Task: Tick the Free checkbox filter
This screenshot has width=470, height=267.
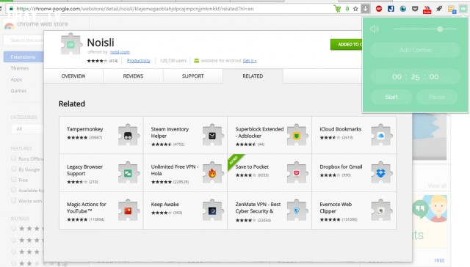Action: coord(13,179)
